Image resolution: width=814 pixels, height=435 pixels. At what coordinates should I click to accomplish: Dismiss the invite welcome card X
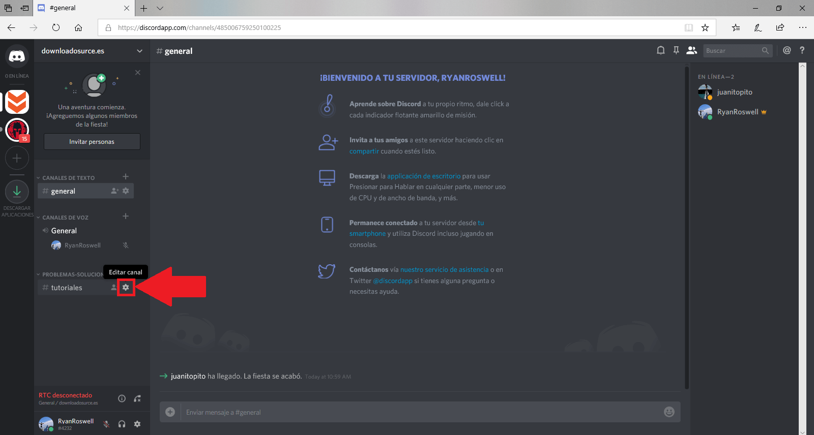coord(138,73)
